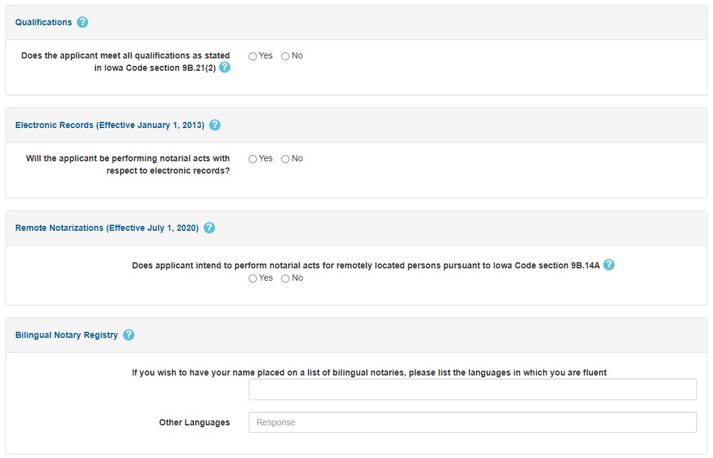
Task: Open the fluent languages selection box
Action: point(472,390)
